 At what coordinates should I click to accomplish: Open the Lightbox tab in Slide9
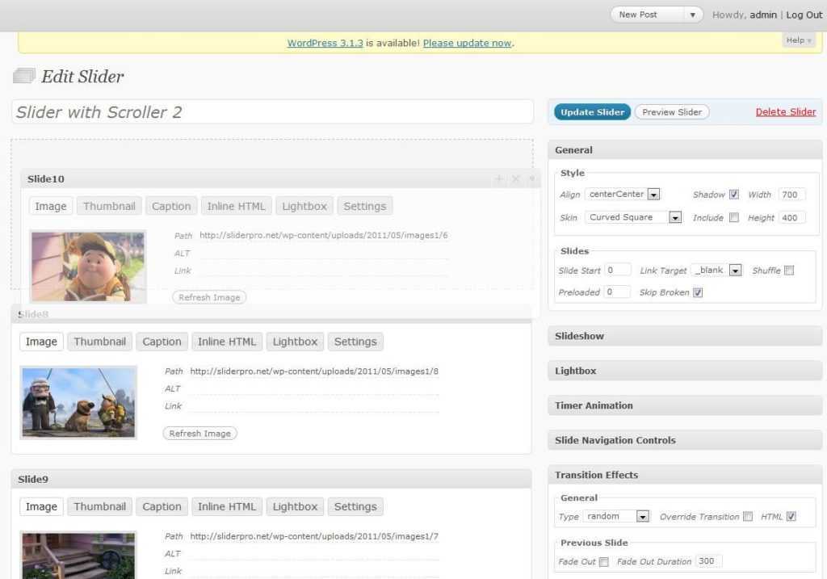pyautogui.click(x=295, y=506)
